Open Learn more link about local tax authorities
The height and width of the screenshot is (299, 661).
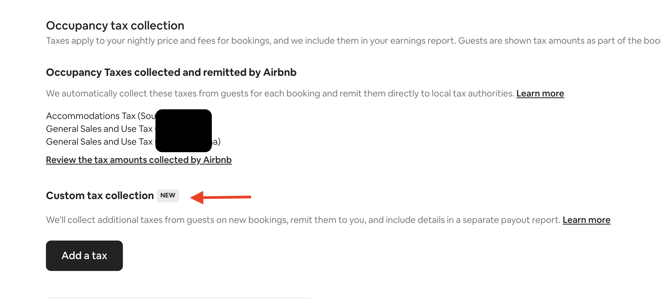540,94
